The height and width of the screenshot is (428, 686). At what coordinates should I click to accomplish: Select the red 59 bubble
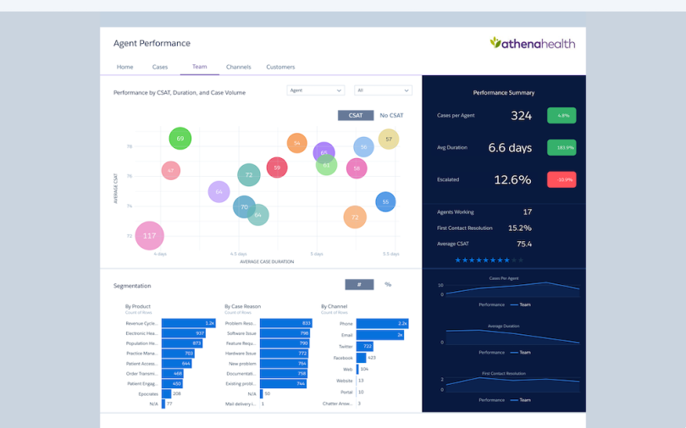(277, 167)
